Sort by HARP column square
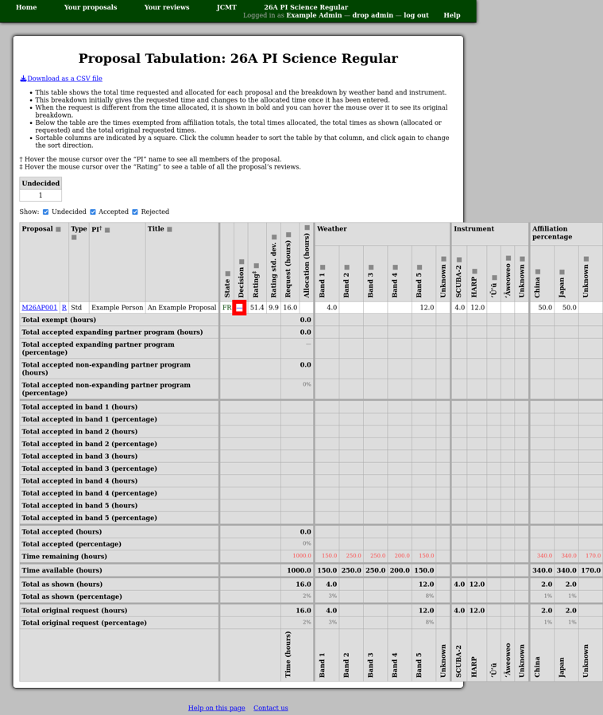The height and width of the screenshot is (715, 603). (x=474, y=271)
